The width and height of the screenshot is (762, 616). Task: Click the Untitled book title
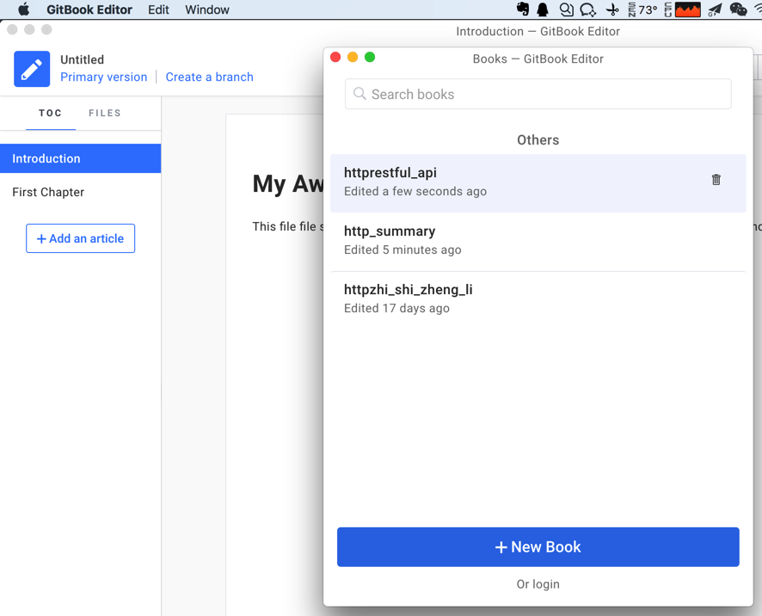click(x=82, y=59)
